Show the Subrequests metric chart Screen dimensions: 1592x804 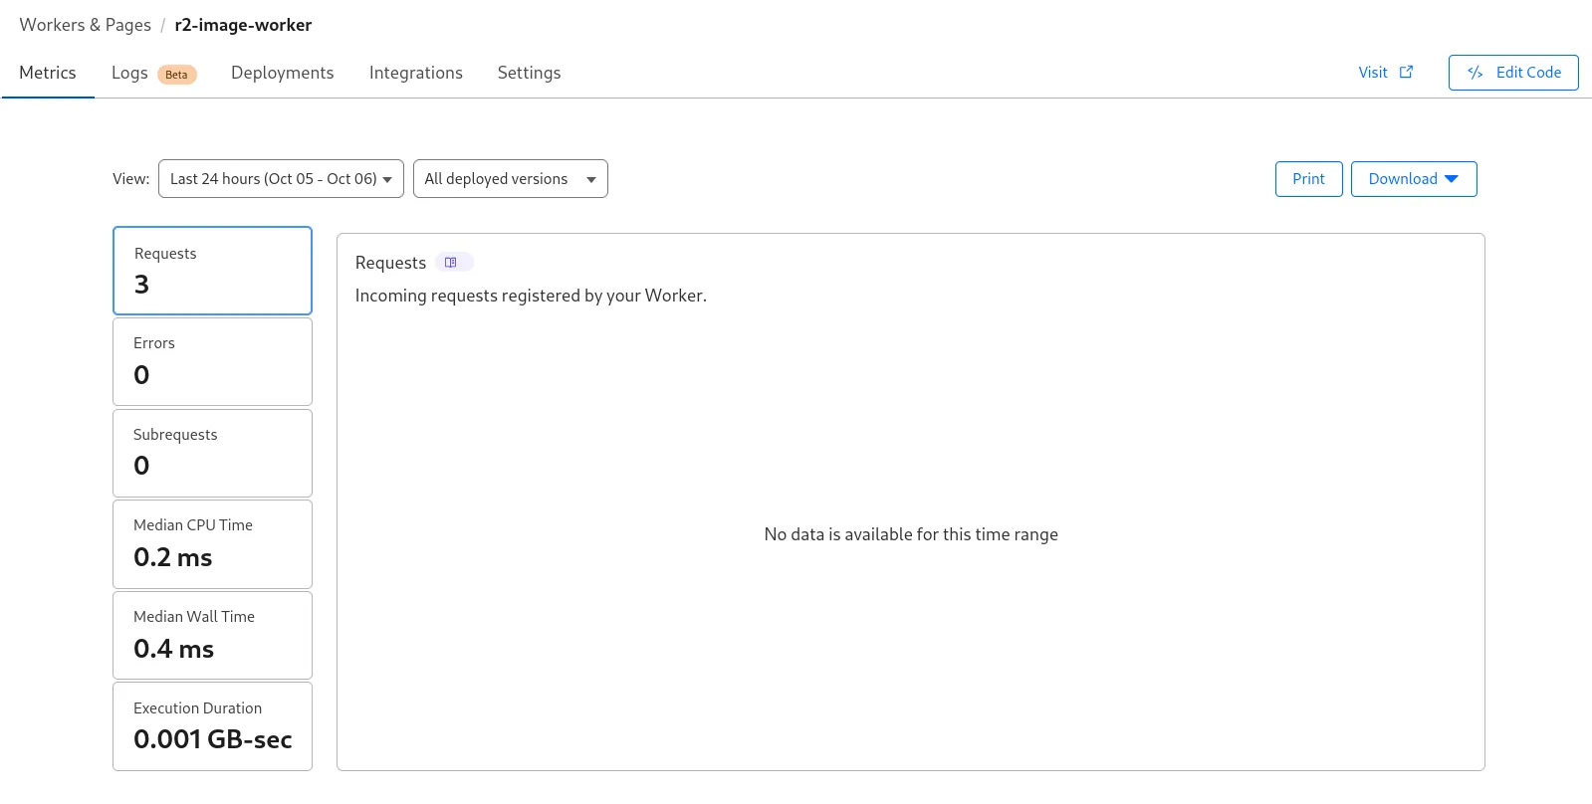tap(212, 453)
